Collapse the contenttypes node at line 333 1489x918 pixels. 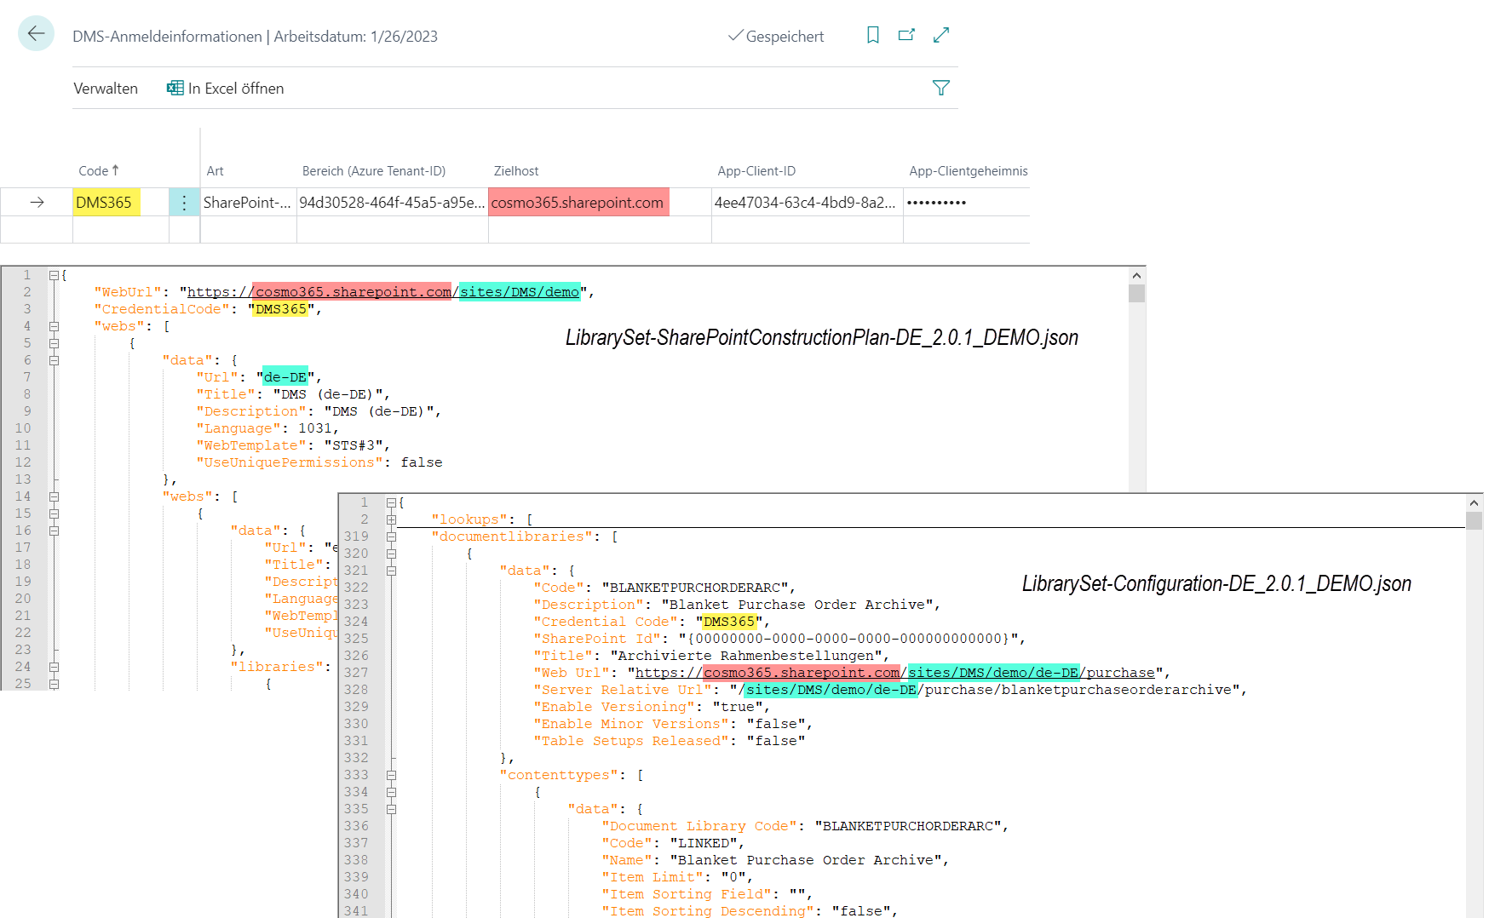click(391, 775)
